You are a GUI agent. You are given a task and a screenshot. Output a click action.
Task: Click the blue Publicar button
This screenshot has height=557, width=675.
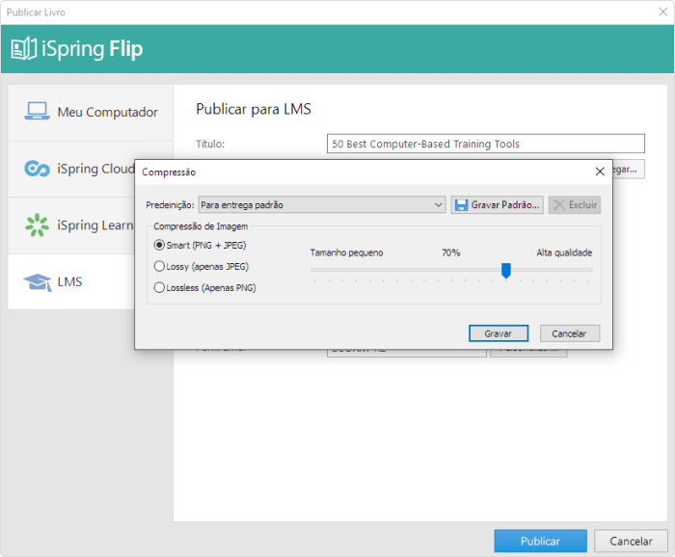click(540, 541)
